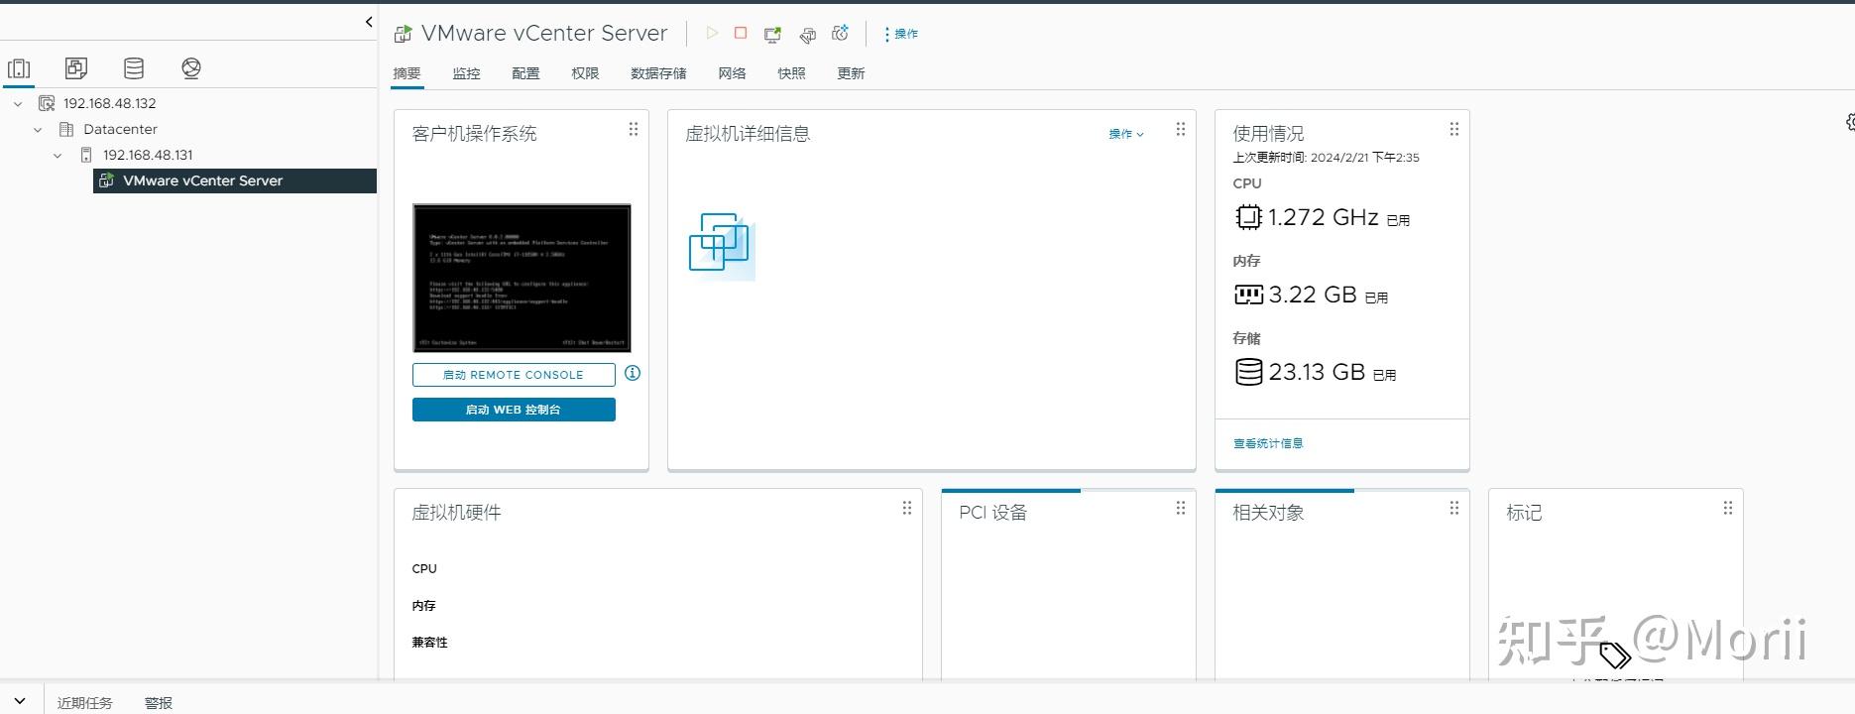This screenshot has width=1855, height=714.
Task: Open the 快照 tab
Action: click(791, 73)
